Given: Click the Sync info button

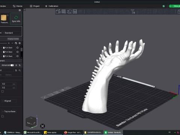Looking at the screenshot, I should [16, 19].
